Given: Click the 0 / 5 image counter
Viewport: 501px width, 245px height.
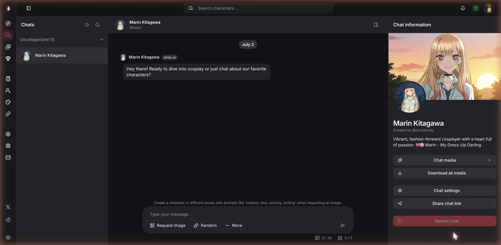Looking at the screenshot, I should click(x=345, y=238).
